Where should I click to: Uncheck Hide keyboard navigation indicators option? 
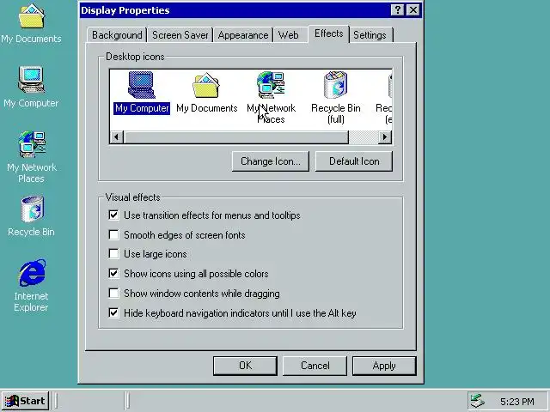(113, 312)
